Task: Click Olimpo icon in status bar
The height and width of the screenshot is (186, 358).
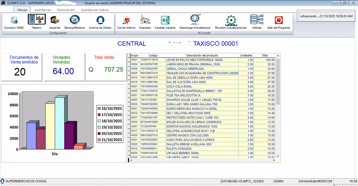Action: pyautogui.click(x=3, y=181)
